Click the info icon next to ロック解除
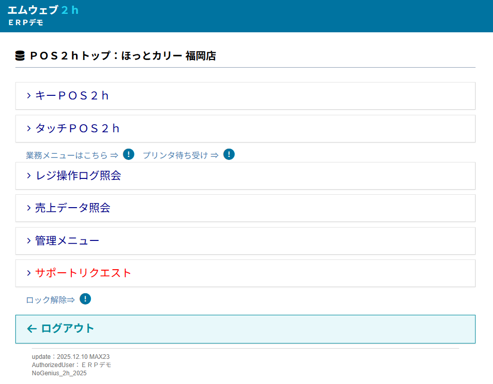Viewport: 493px width, 384px height. (x=85, y=299)
